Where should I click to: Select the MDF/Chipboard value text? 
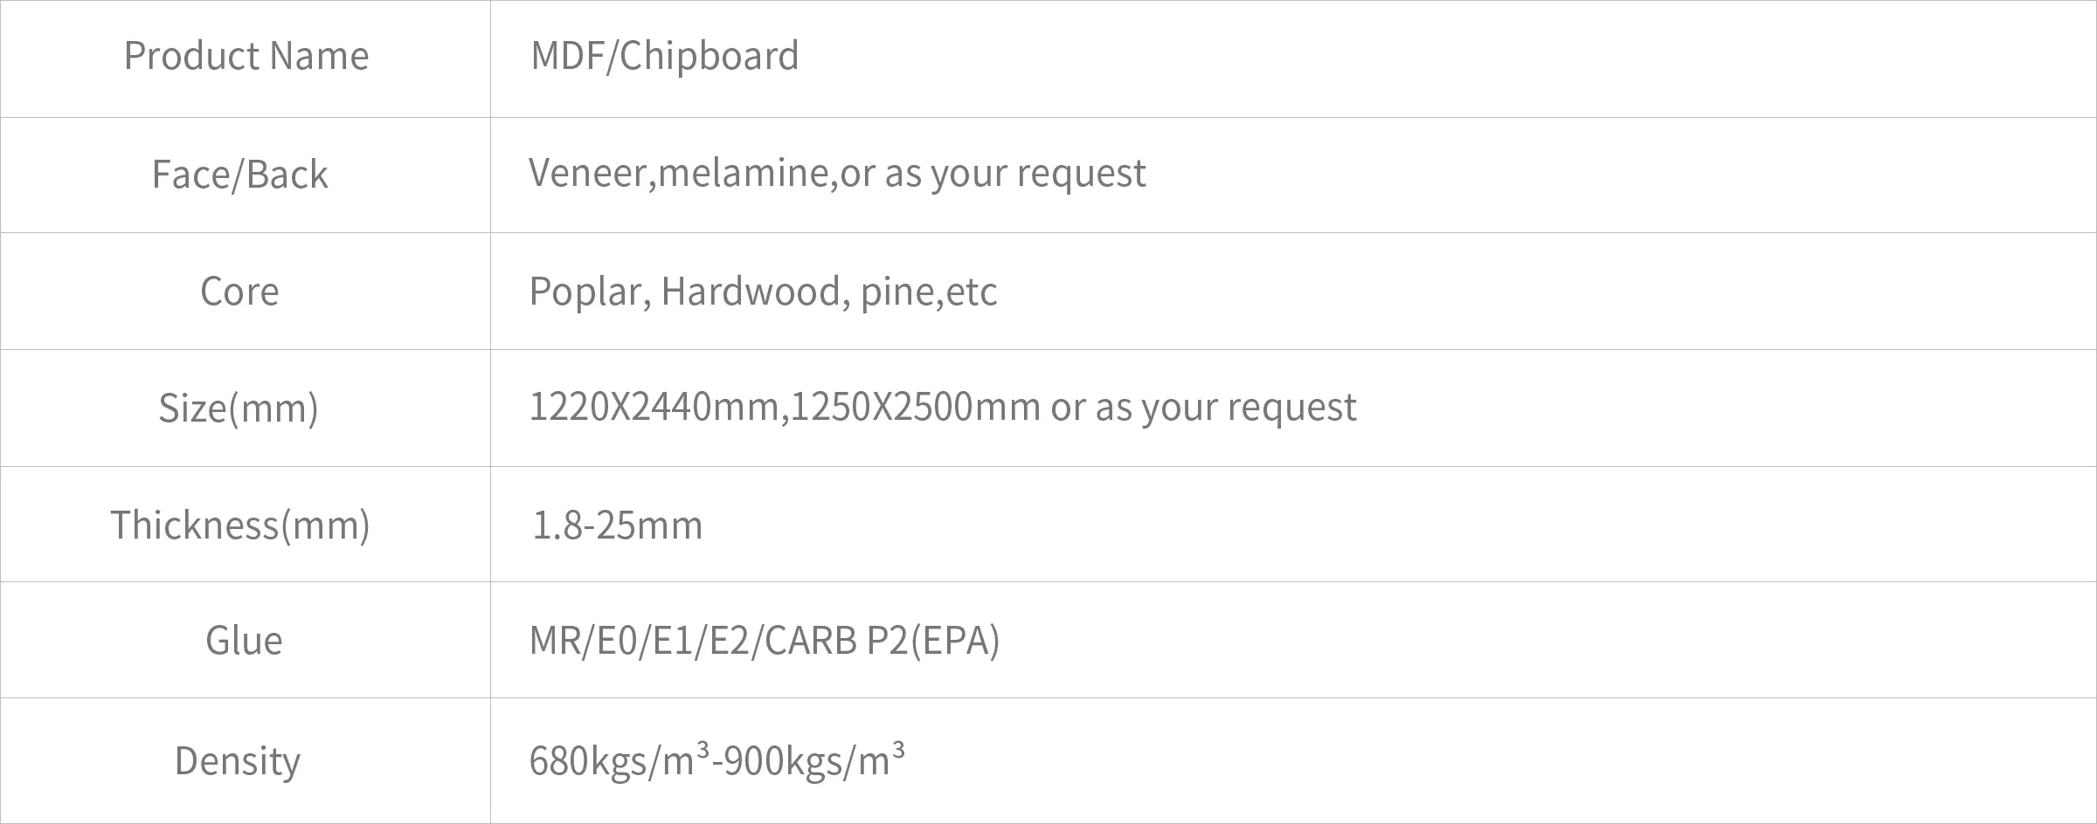tap(665, 56)
